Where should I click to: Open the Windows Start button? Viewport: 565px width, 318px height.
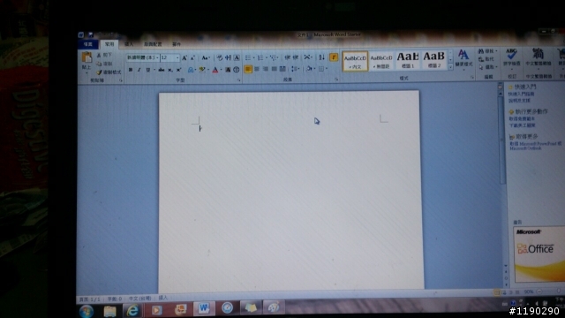pyautogui.click(x=87, y=311)
